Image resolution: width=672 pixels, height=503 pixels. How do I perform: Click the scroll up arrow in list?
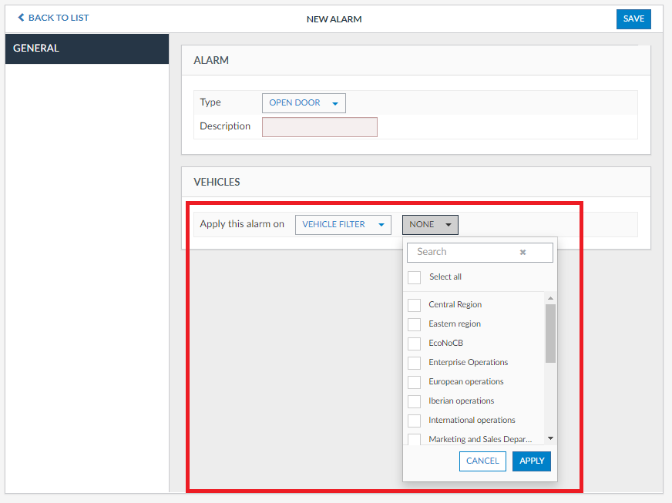coord(550,298)
